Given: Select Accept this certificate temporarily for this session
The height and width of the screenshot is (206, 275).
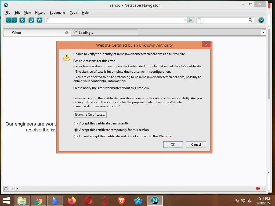Looking at the screenshot, I should [x=111, y=130].
